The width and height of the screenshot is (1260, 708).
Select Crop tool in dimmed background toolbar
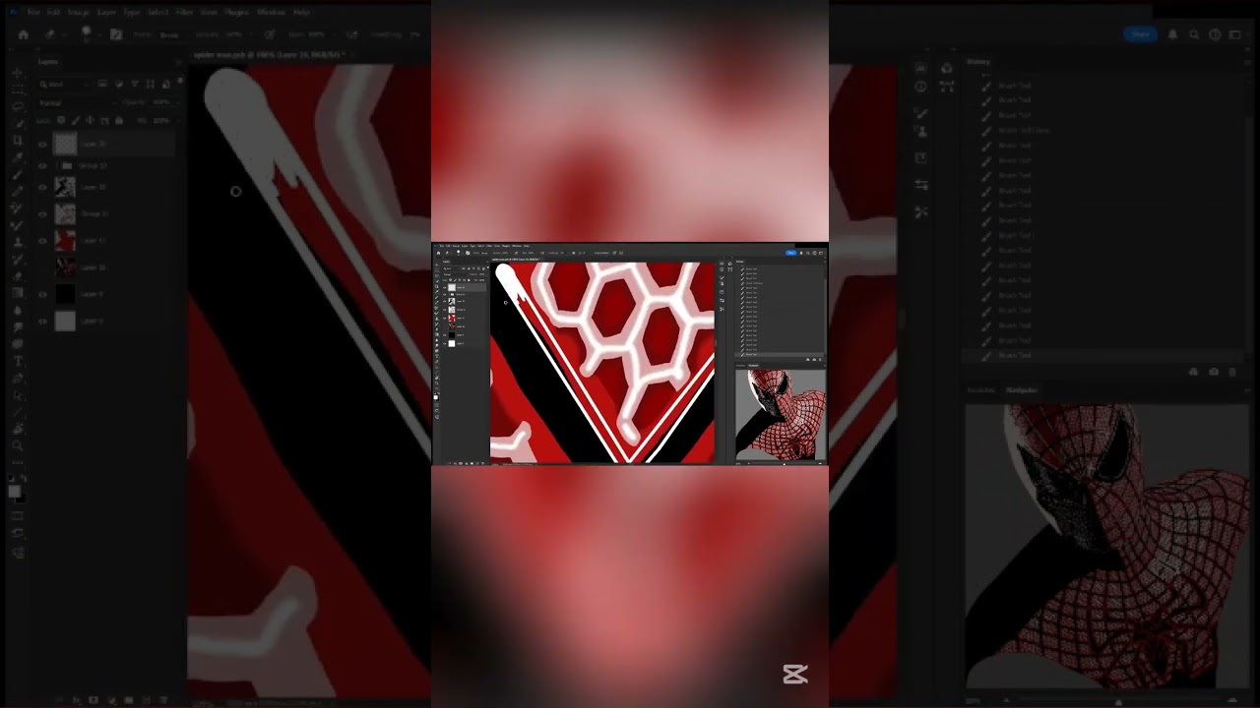click(x=18, y=141)
